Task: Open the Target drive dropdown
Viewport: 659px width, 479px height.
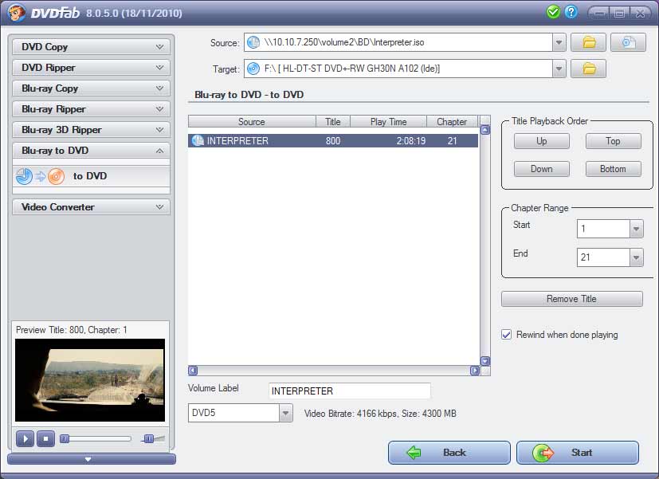Action: point(559,69)
